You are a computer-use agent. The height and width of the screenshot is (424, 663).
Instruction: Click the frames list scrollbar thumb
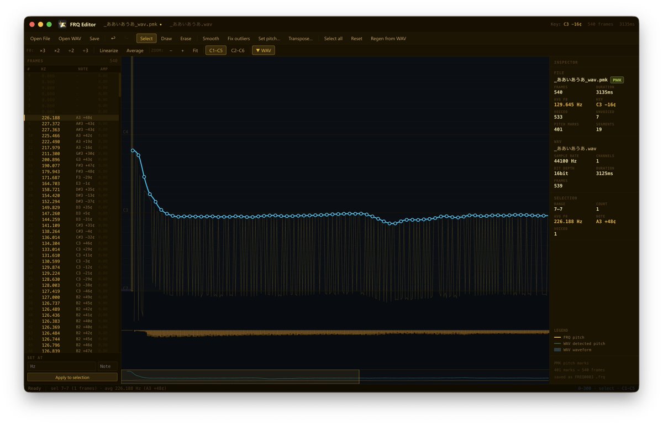(119, 85)
